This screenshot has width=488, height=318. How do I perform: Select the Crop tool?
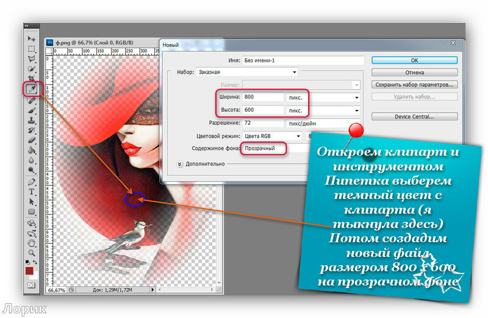(32, 78)
